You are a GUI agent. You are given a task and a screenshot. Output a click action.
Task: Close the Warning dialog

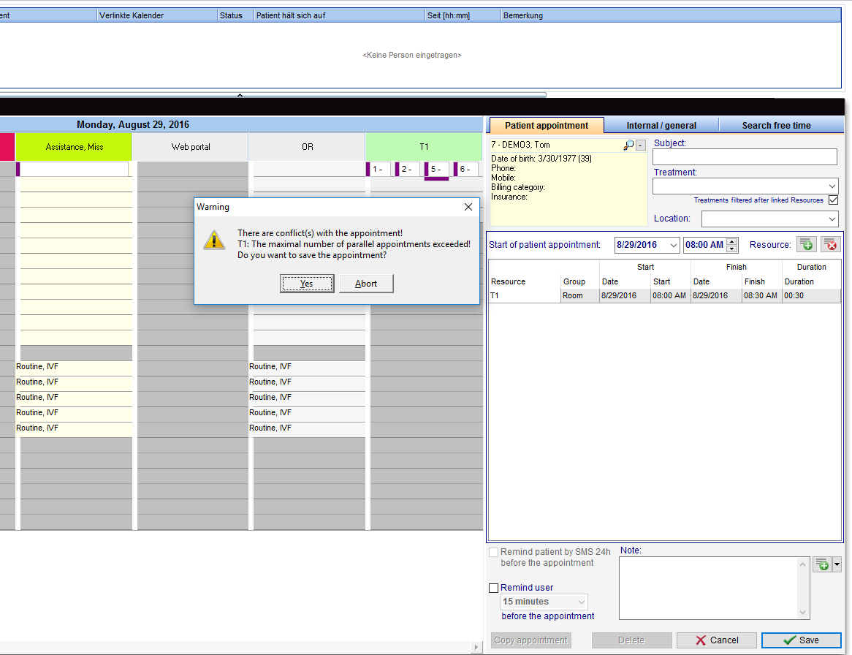pos(468,207)
